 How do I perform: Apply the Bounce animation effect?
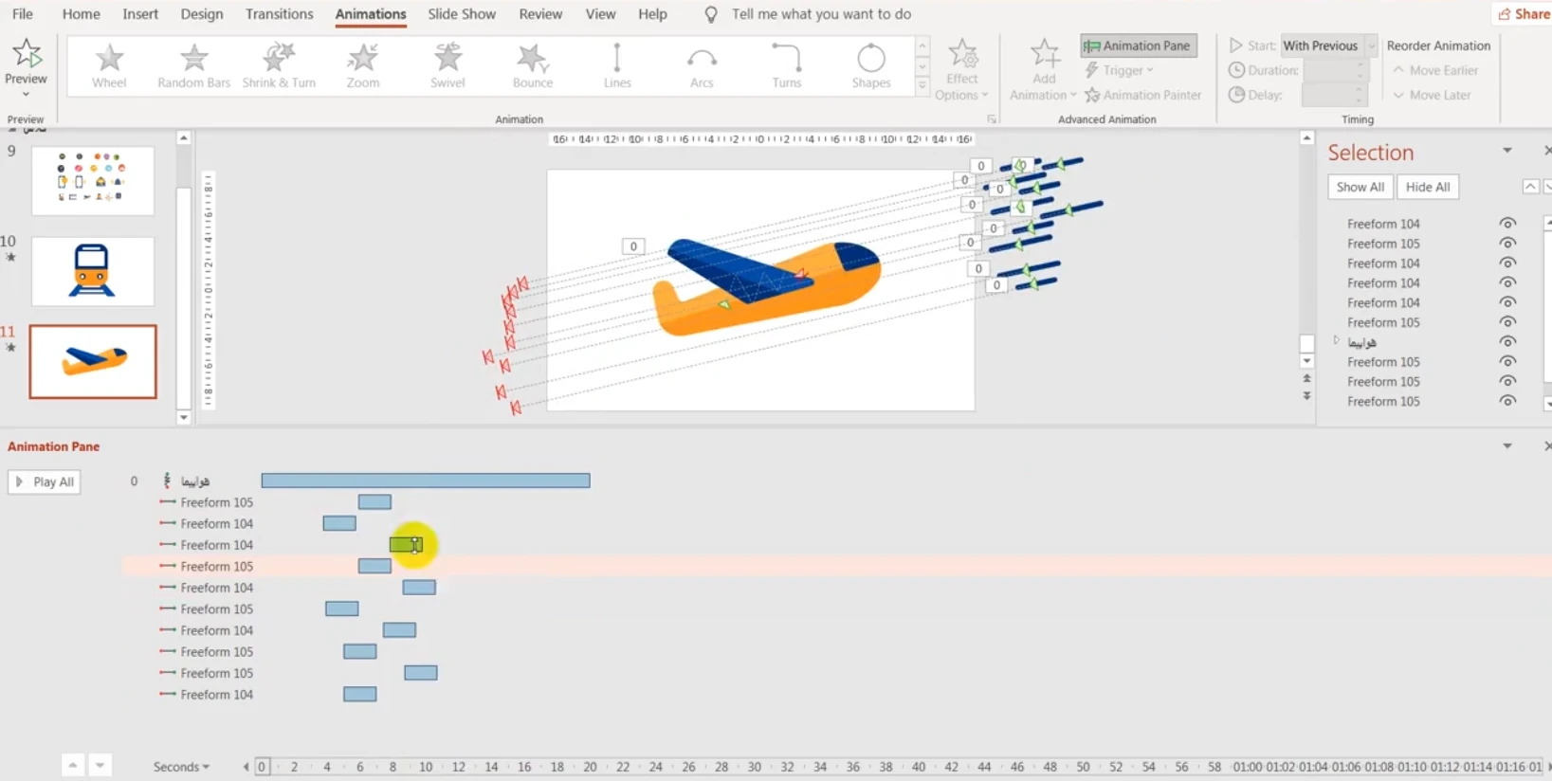pos(532,65)
